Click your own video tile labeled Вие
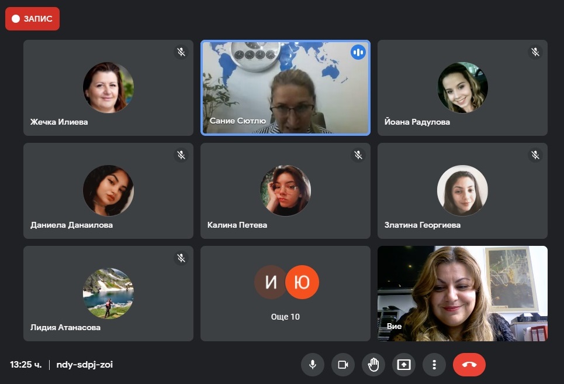Screen dimensions: 564x384 click(x=462, y=294)
